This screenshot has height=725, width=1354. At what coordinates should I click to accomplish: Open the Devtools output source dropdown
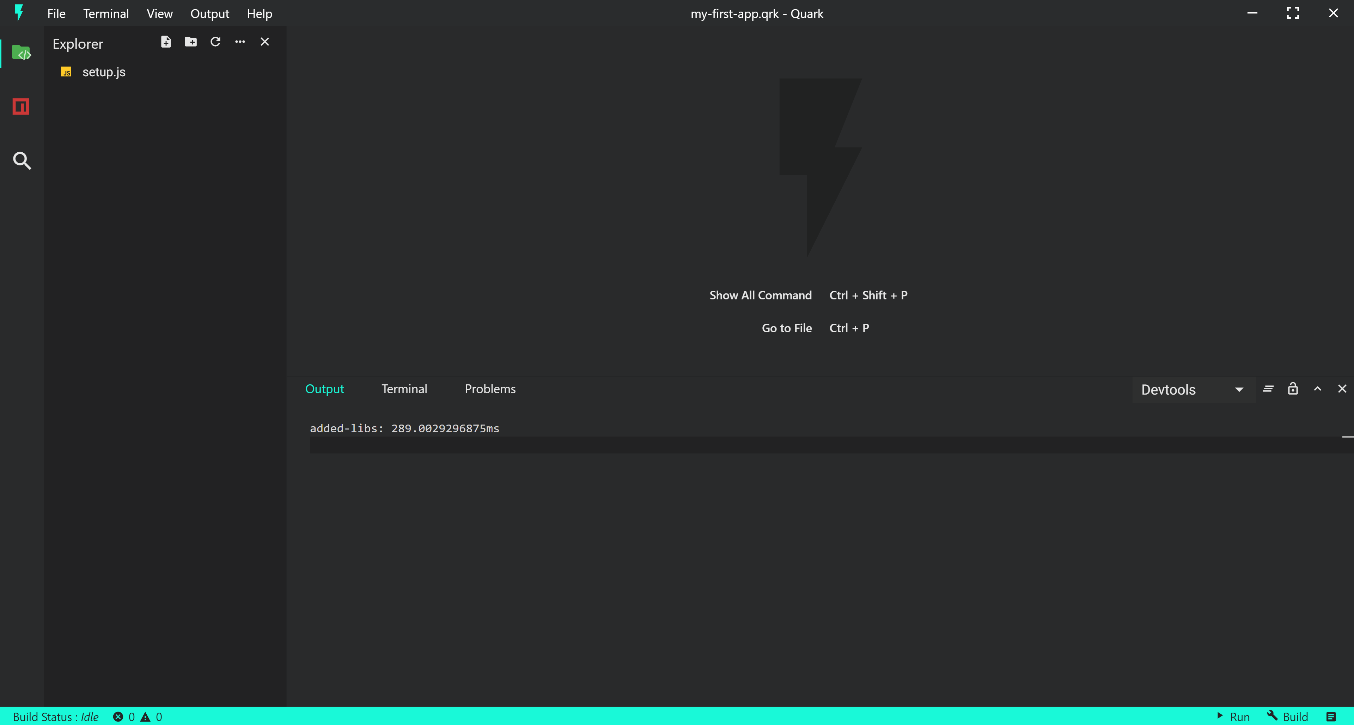[1194, 390]
